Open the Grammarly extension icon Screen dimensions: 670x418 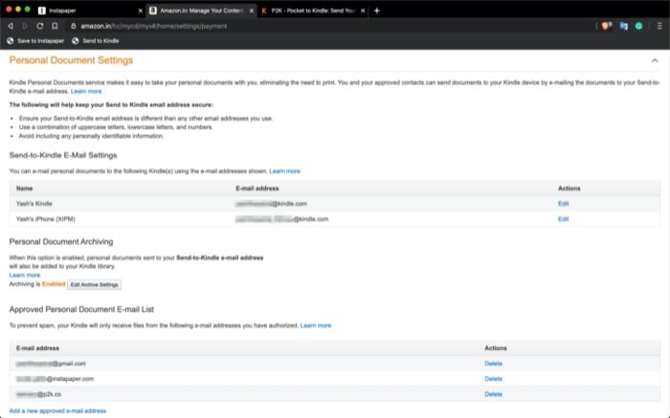pyautogui.click(x=638, y=26)
